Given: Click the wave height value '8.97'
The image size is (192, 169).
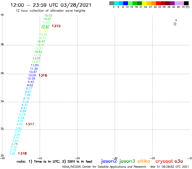Looking at the screenshot, I should click(x=28, y=92).
